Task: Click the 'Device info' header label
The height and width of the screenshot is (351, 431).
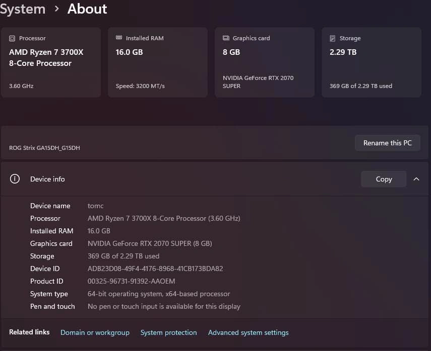Action: [47, 179]
